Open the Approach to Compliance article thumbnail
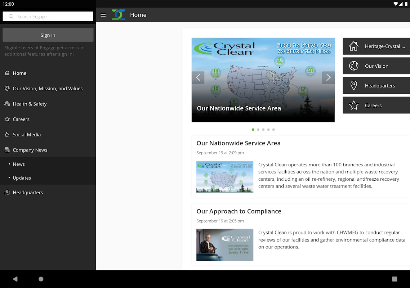 pos(225,245)
